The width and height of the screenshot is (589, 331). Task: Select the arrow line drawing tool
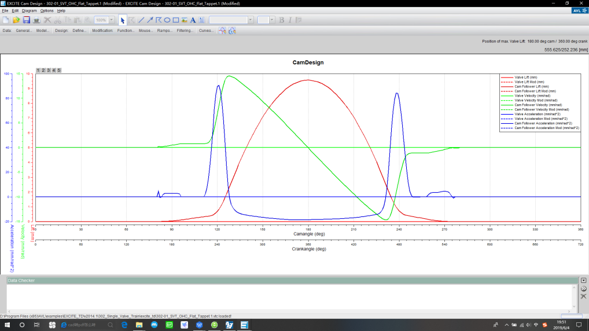click(x=150, y=20)
